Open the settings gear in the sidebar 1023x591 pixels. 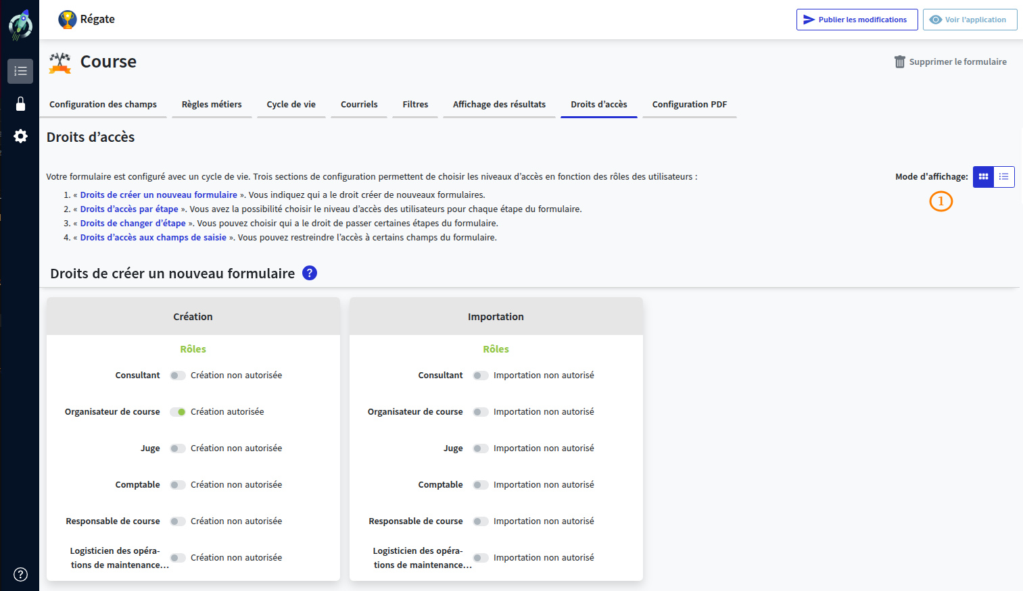pyautogui.click(x=20, y=136)
